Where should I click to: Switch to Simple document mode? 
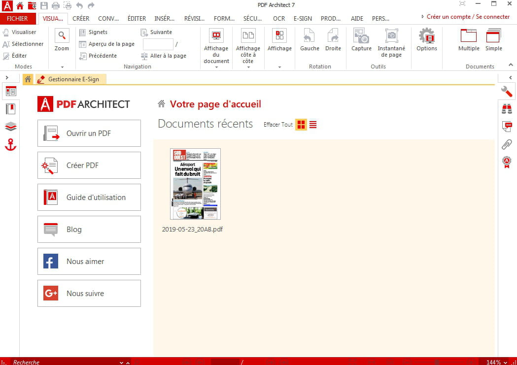(x=494, y=40)
